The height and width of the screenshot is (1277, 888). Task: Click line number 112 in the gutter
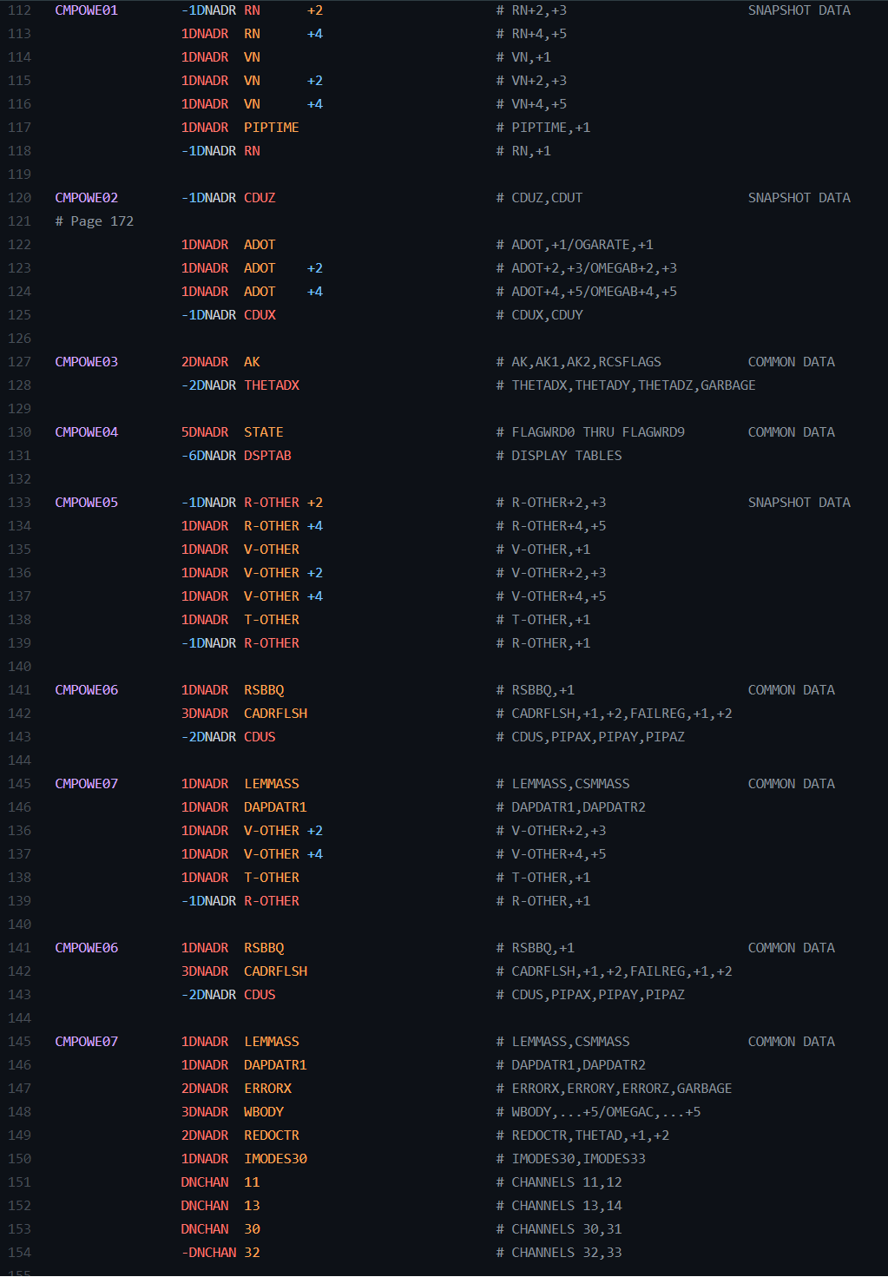[x=19, y=10]
